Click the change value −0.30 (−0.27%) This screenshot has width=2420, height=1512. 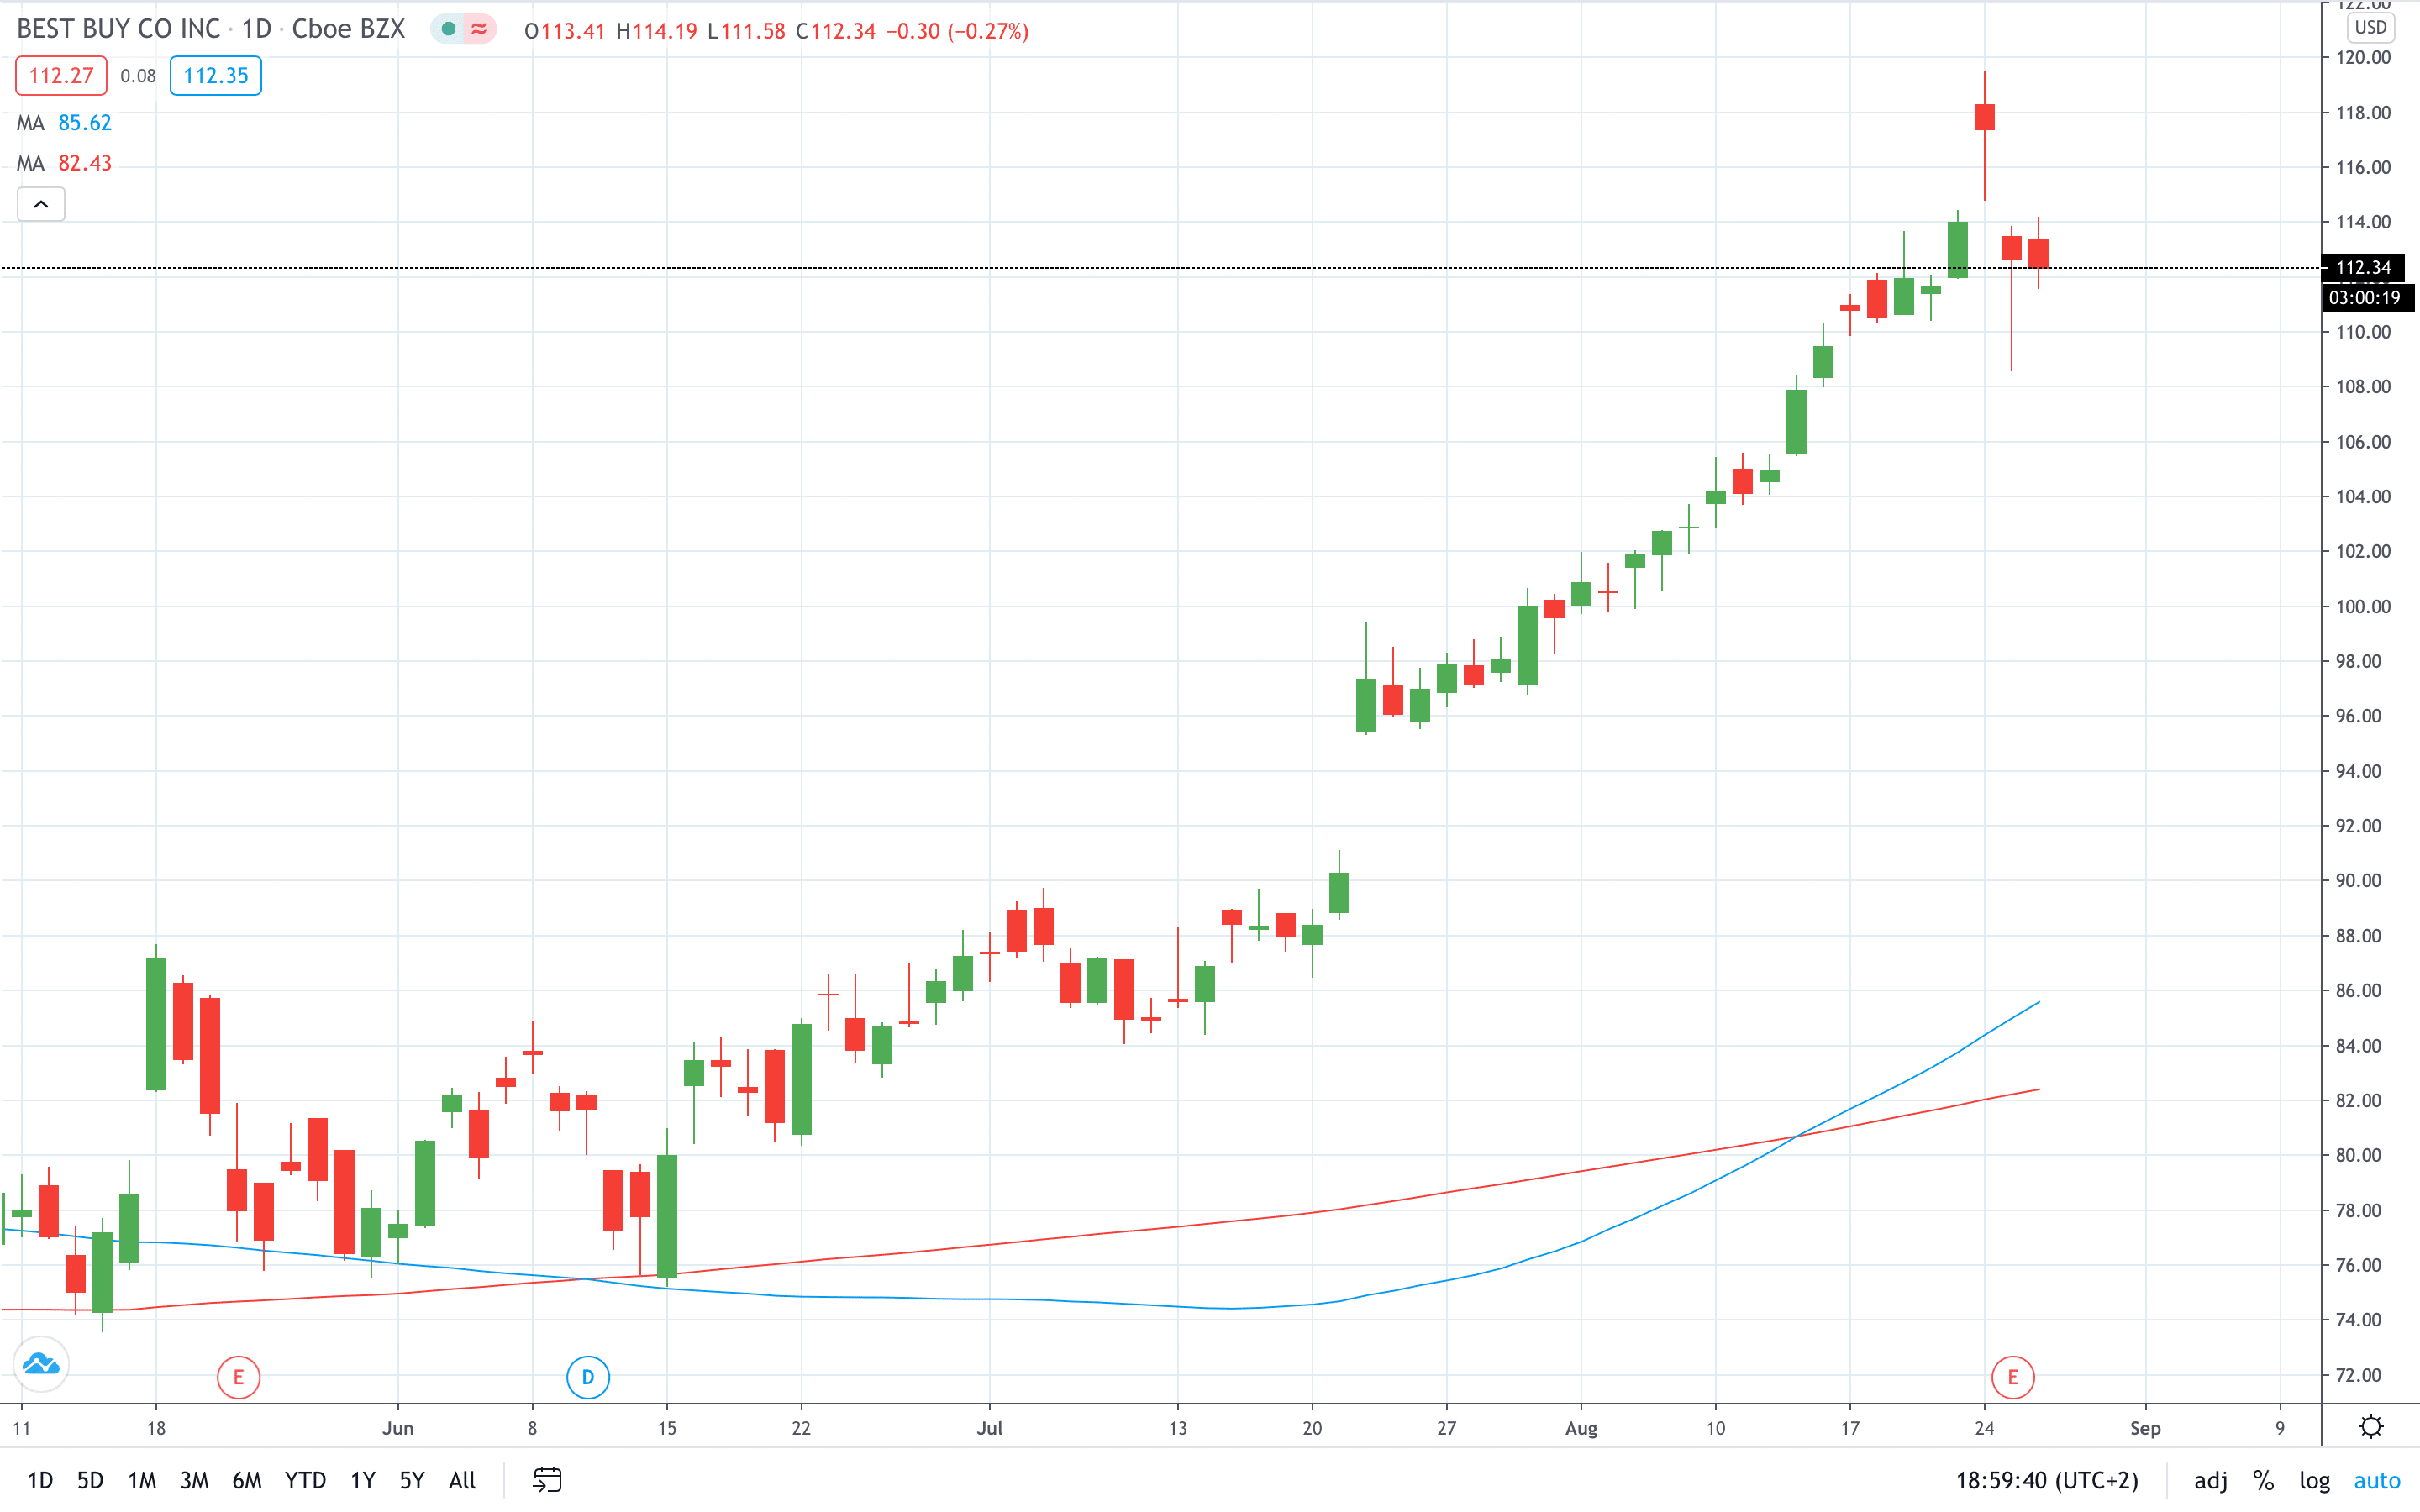click(958, 31)
